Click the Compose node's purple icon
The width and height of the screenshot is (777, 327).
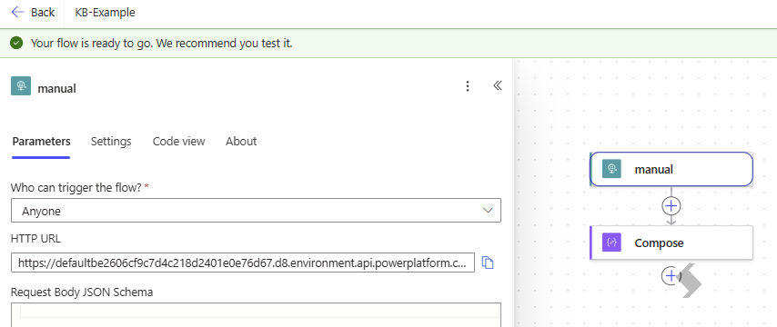coord(611,243)
